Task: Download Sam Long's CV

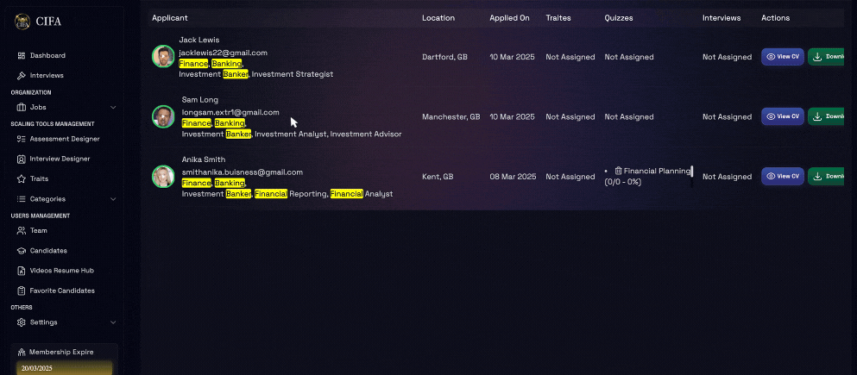Action: pos(827,116)
